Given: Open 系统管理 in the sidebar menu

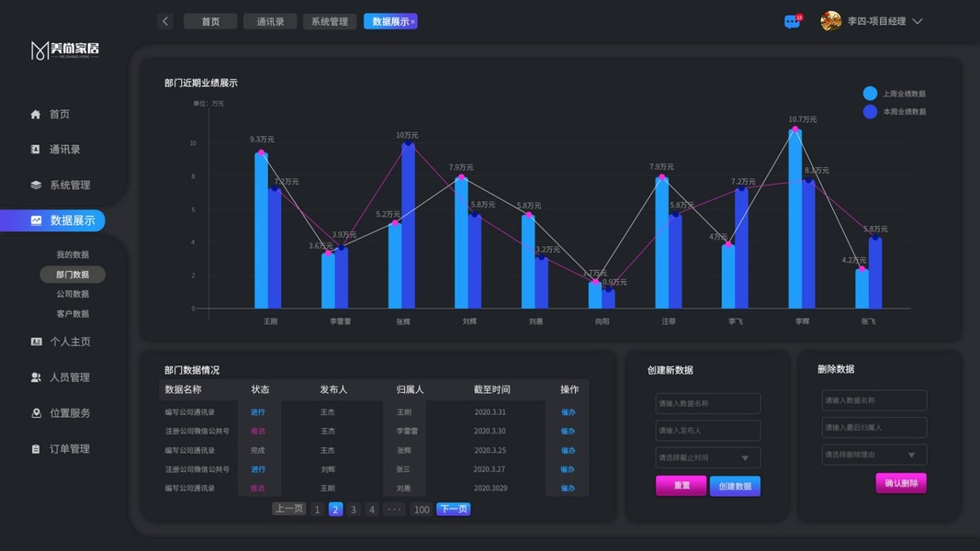Looking at the screenshot, I should coord(70,185).
